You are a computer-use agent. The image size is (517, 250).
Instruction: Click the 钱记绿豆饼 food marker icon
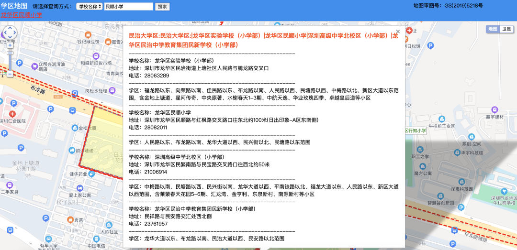click(x=88, y=34)
